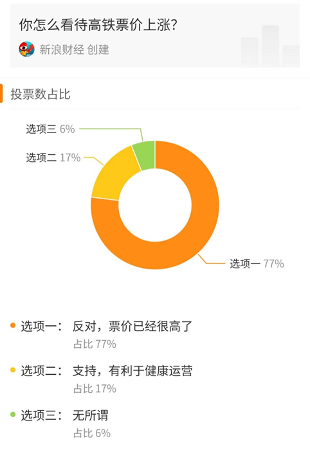Click the 投票数占比 section heading
The image size is (310, 450).
tap(41, 94)
